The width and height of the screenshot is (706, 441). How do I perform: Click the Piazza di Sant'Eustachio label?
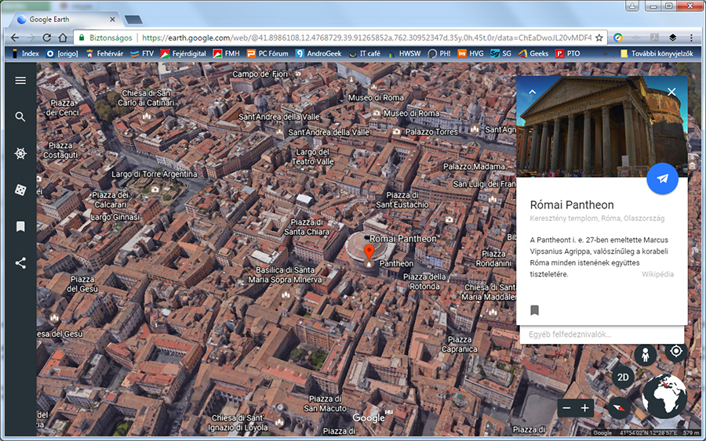(x=402, y=200)
